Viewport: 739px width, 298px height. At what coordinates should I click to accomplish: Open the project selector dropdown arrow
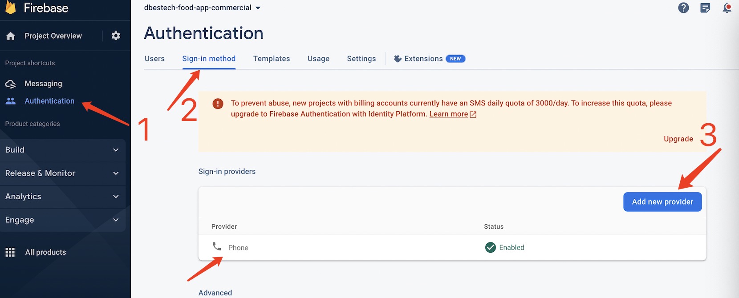tap(258, 8)
